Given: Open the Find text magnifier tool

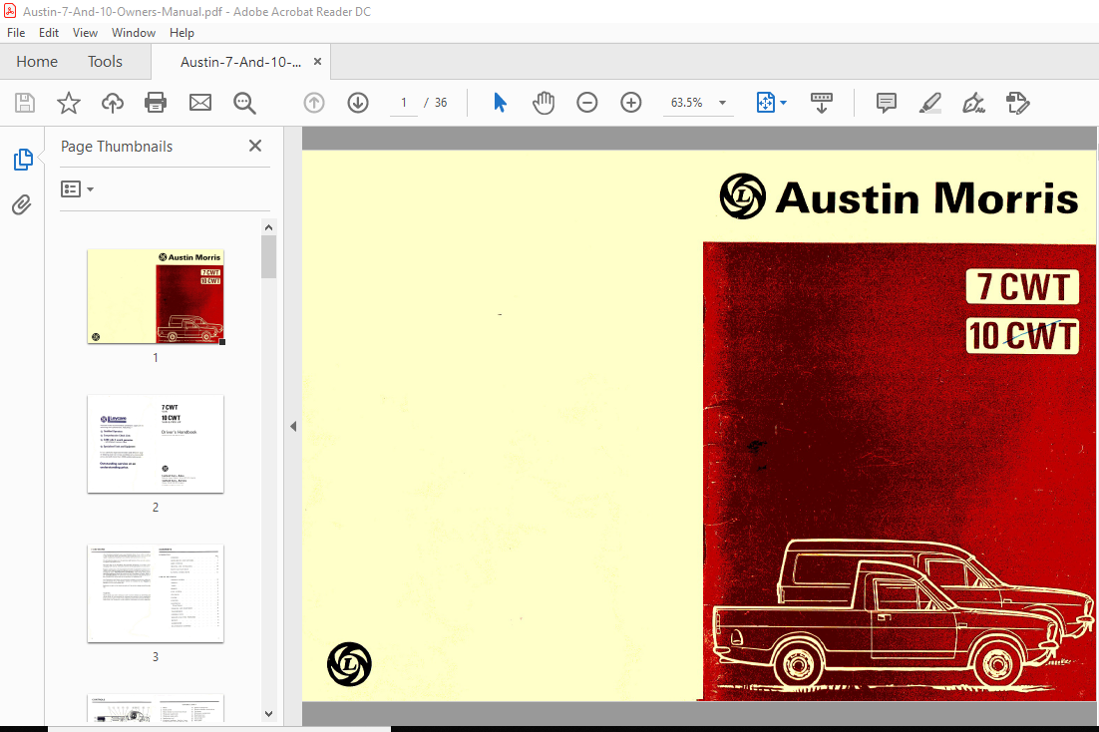Looking at the screenshot, I should [244, 103].
